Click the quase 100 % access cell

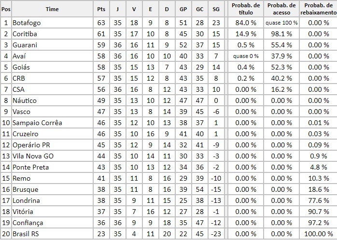coord(281,23)
